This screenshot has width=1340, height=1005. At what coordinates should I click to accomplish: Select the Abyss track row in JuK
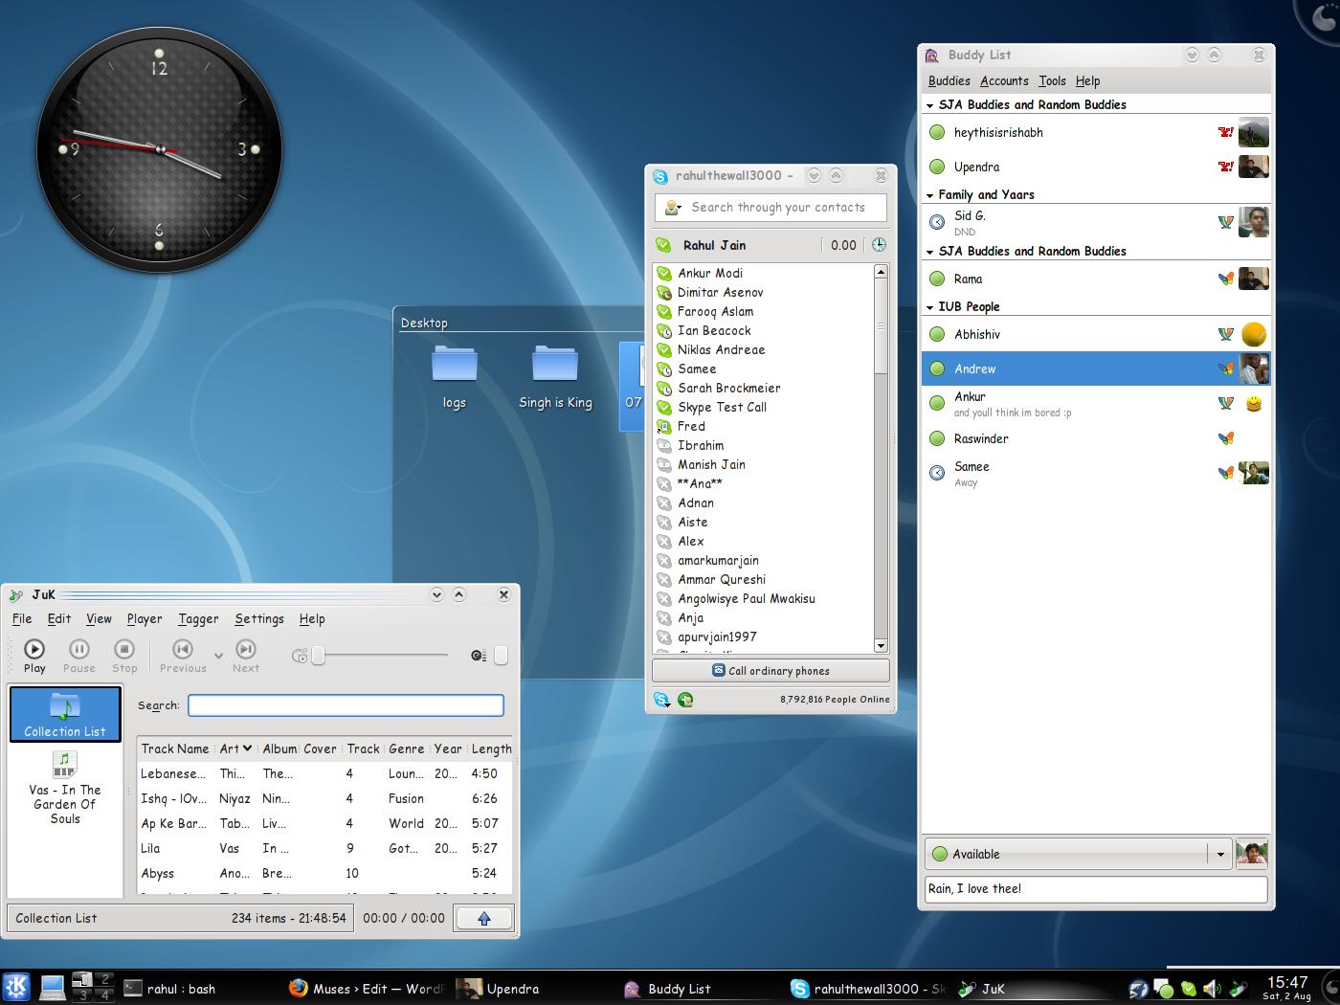tap(325, 873)
